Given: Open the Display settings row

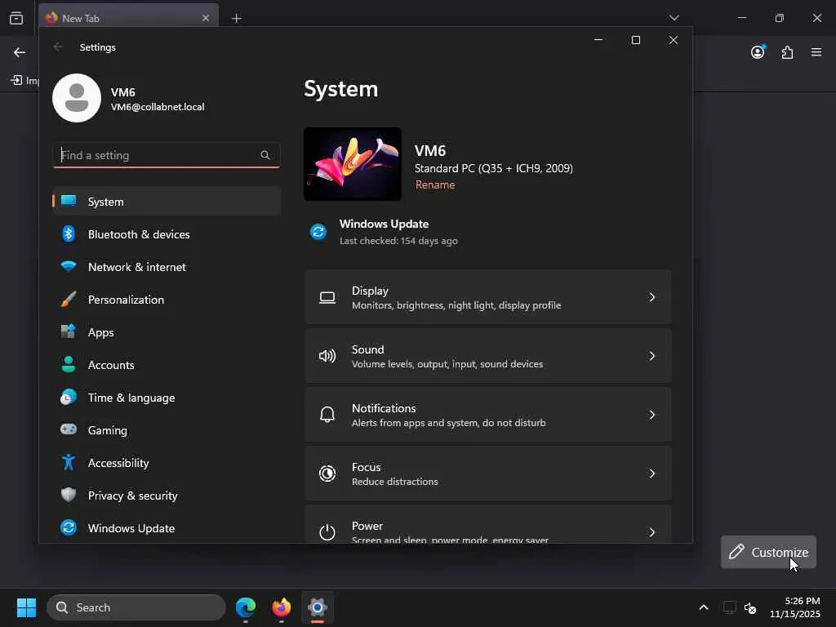Looking at the screenshot, I should click(488, 297).
